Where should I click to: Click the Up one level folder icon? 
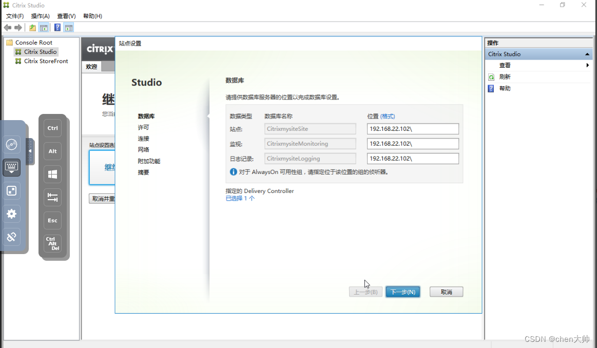tap(33, 27)
